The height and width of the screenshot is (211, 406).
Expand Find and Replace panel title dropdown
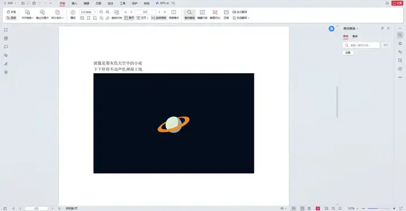coord(358,28)
